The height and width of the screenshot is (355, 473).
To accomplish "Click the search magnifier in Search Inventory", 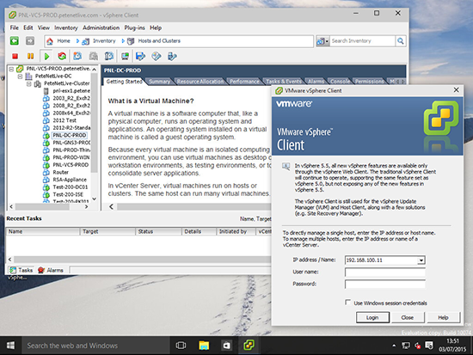I will (400, 40).
